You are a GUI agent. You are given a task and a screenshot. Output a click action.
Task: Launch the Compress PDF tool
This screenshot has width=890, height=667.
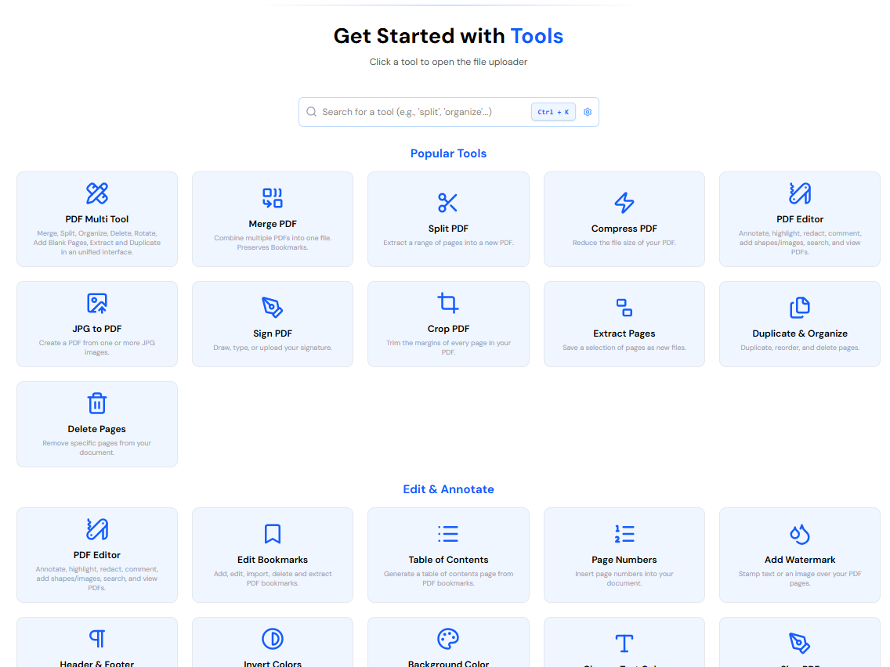click(x=624, y=219)
